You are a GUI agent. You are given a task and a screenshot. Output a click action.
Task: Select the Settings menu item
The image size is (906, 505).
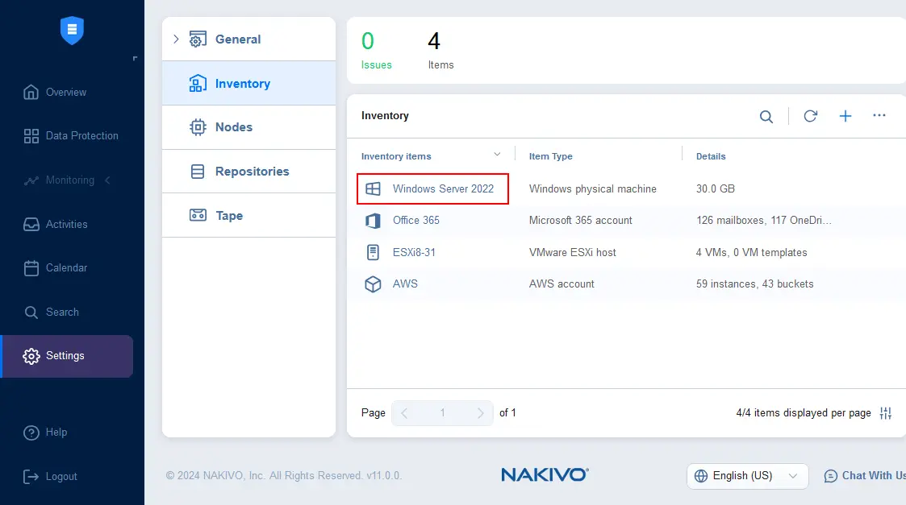point(66,356)
